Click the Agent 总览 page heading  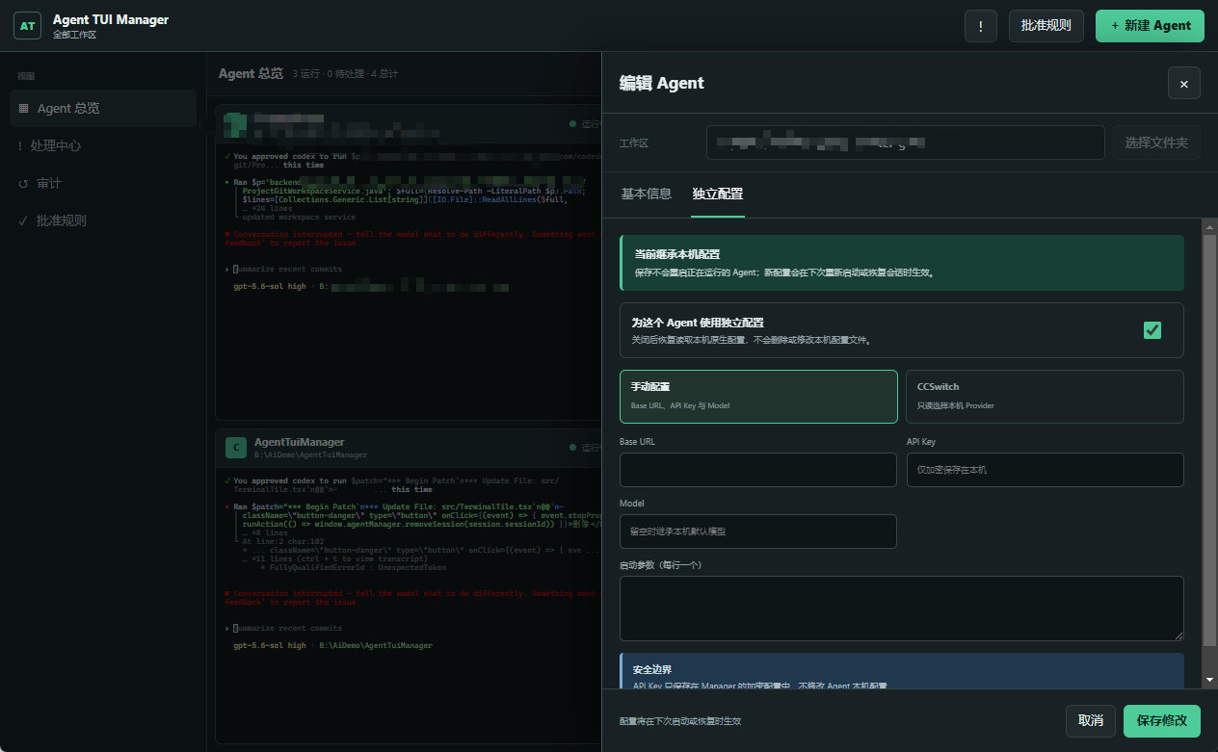[251, 73]
